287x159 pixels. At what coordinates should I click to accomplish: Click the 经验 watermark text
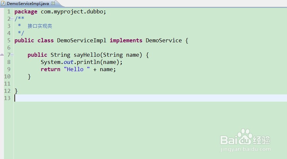261,140
